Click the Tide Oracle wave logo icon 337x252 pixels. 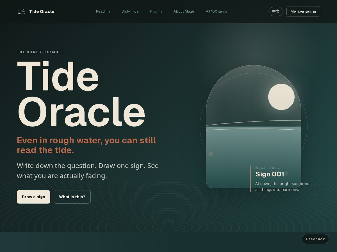tap(21, 11)
